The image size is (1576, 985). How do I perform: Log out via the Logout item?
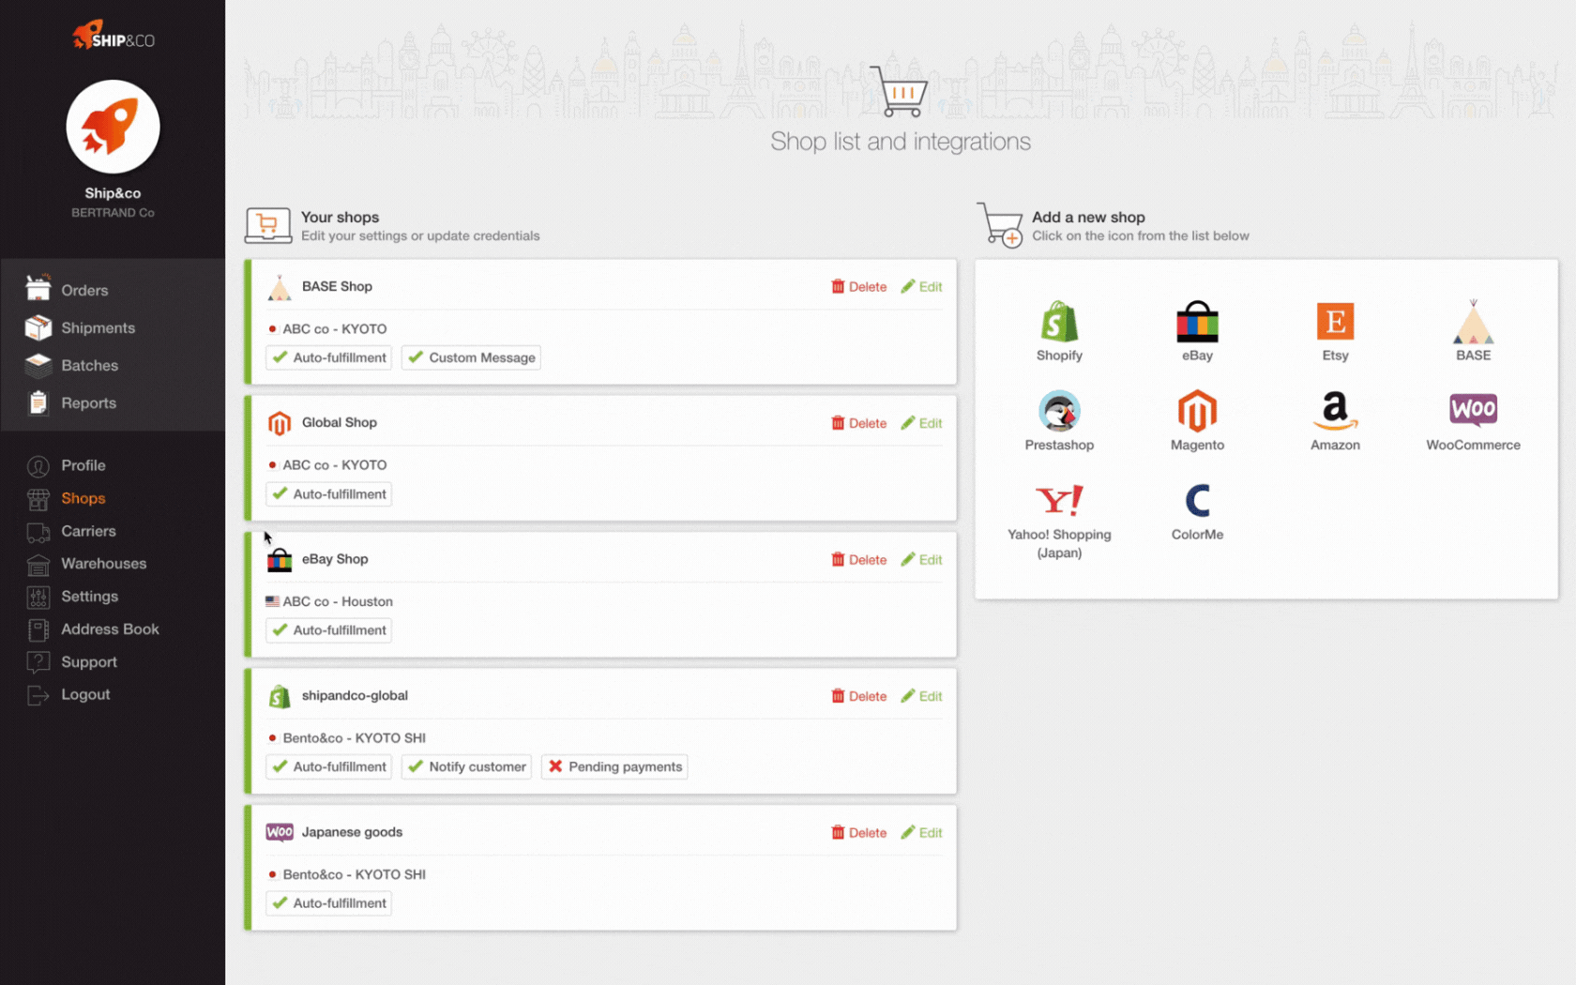(x=85, y=695)
